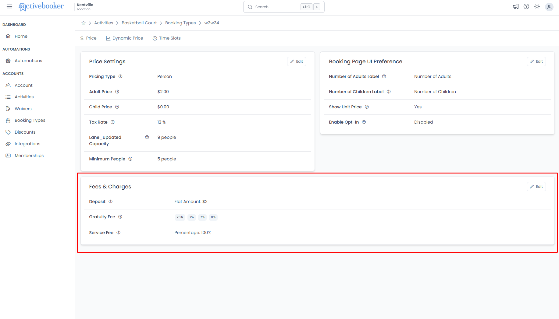This screenshot has height=319, width=559.
Task: Open the help question mark icon in header
Action: pyautogui.click(x=526, y=6)
